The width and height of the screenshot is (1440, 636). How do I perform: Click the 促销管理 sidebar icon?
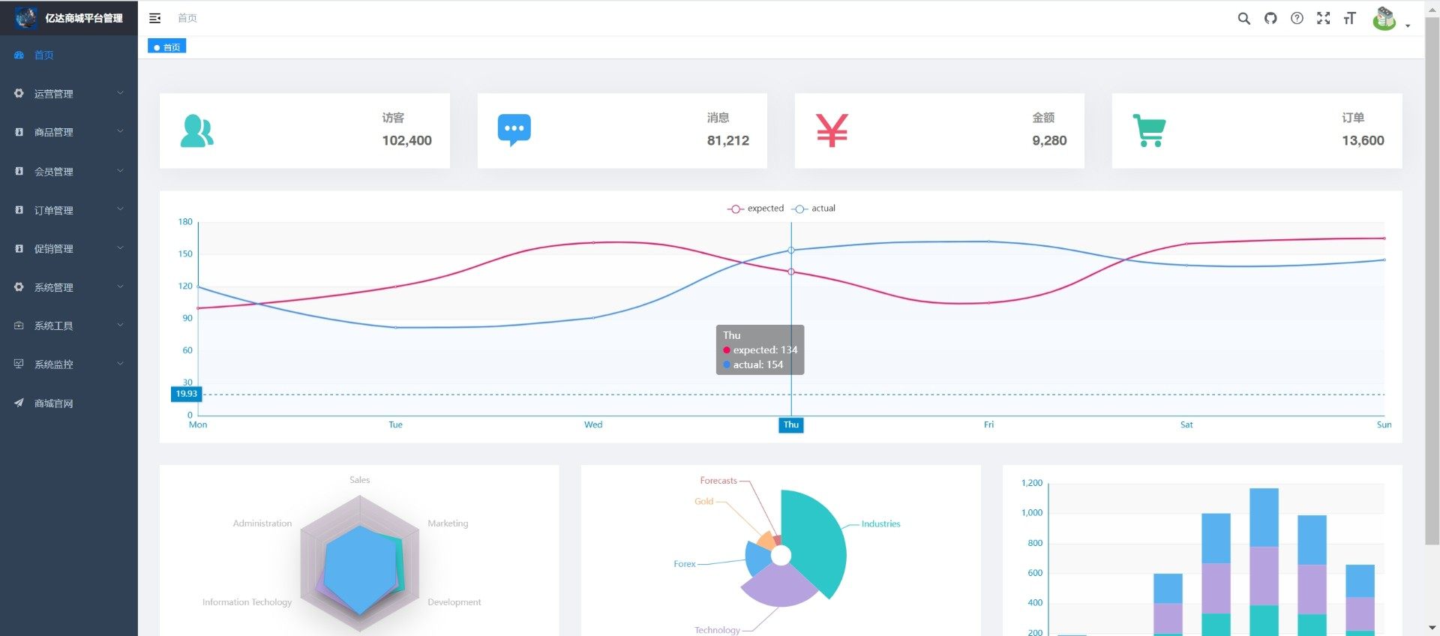click(x=19, y=248)
